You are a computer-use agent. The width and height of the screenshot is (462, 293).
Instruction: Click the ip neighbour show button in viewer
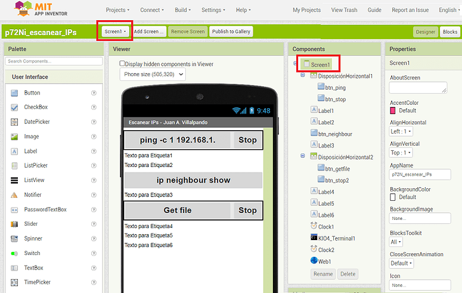(x=193, y=180)
